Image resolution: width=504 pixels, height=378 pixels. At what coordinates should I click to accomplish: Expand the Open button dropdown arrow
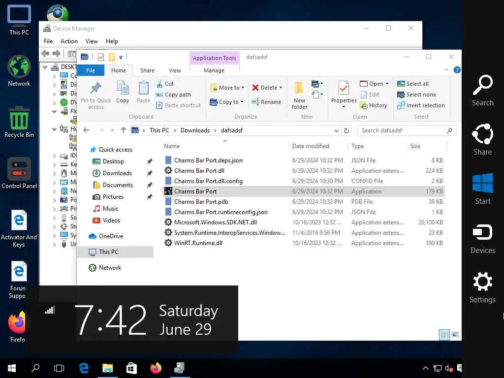387,84
